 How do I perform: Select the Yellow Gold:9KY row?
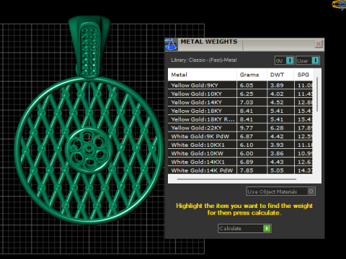point(240,85)
